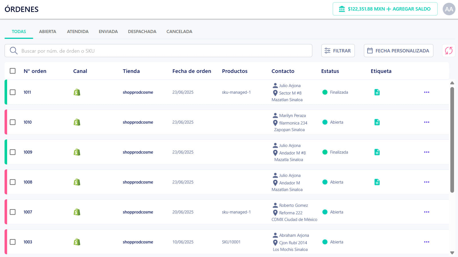Click the scrollbar down arrow
The image size is (458, 257).
coord(452,253)
